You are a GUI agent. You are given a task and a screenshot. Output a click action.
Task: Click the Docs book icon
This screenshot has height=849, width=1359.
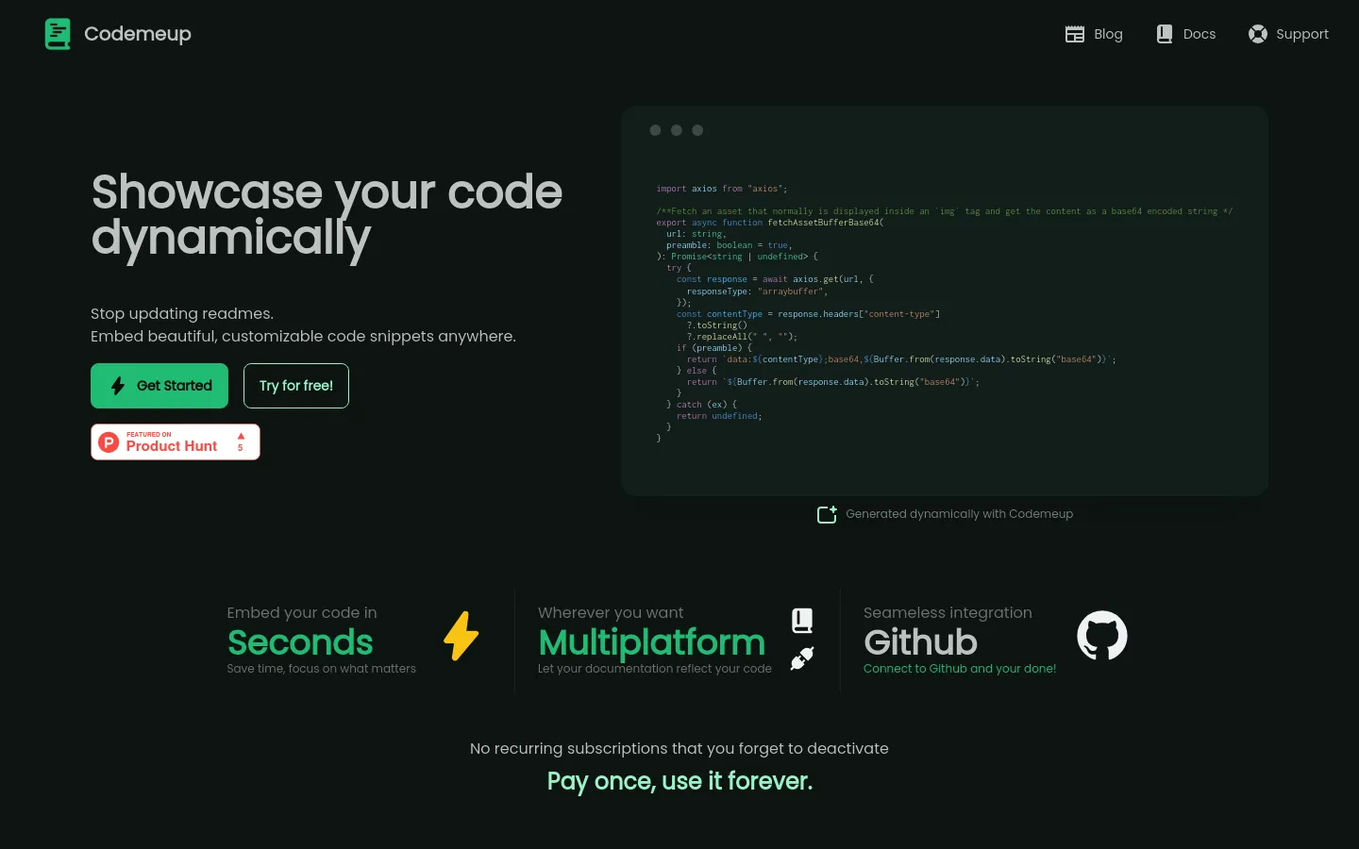tap(1165, 34)
